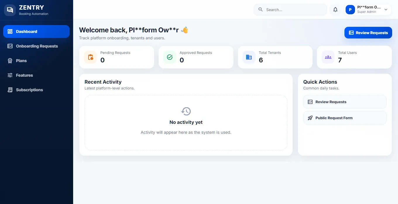Click the magnifier icon in search bar
Screen dimensions: 398x204
(260, 10)
